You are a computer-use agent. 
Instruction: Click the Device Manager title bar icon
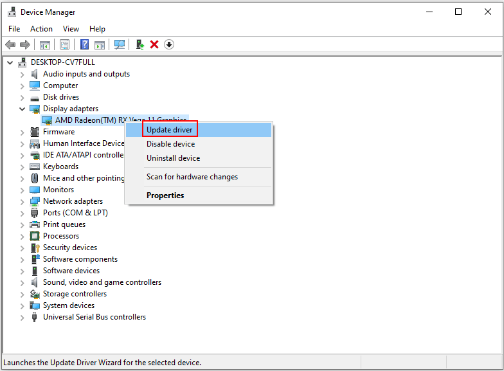tap(12, 12)
